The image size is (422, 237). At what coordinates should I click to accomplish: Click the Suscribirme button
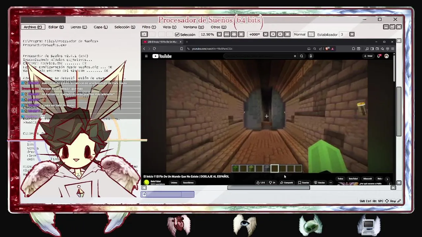(188, 183)
